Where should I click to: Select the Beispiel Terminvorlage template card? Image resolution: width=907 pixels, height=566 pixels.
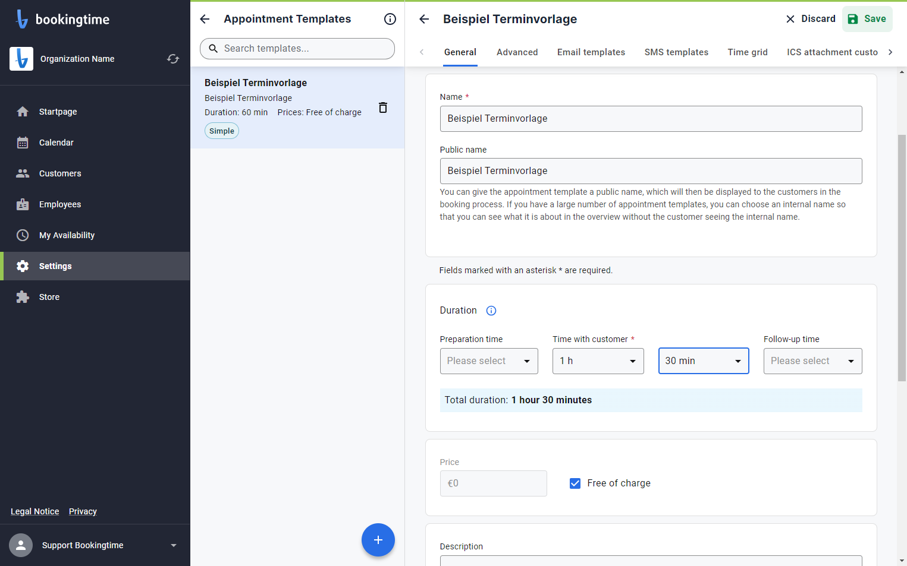point(297,107)
